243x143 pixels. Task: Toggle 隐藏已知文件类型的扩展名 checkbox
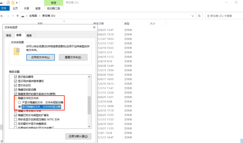point(15,115)
